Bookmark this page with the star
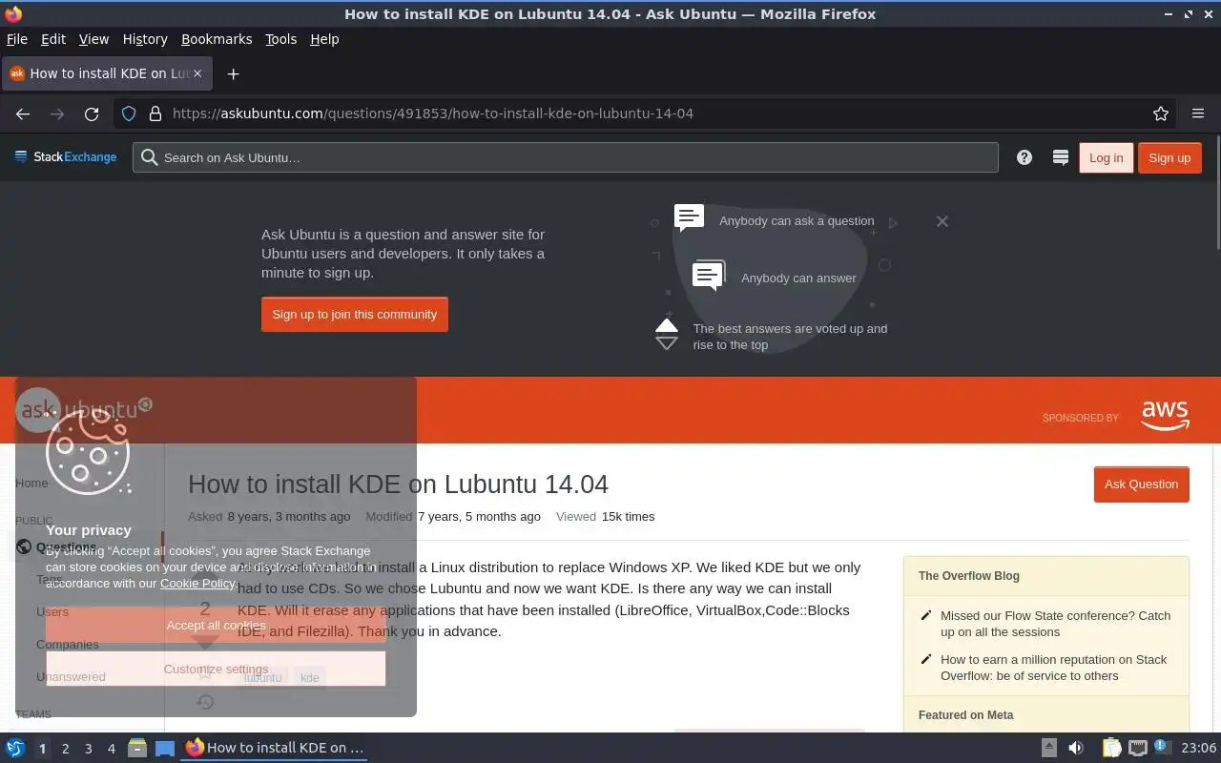 pos(1161,113)
